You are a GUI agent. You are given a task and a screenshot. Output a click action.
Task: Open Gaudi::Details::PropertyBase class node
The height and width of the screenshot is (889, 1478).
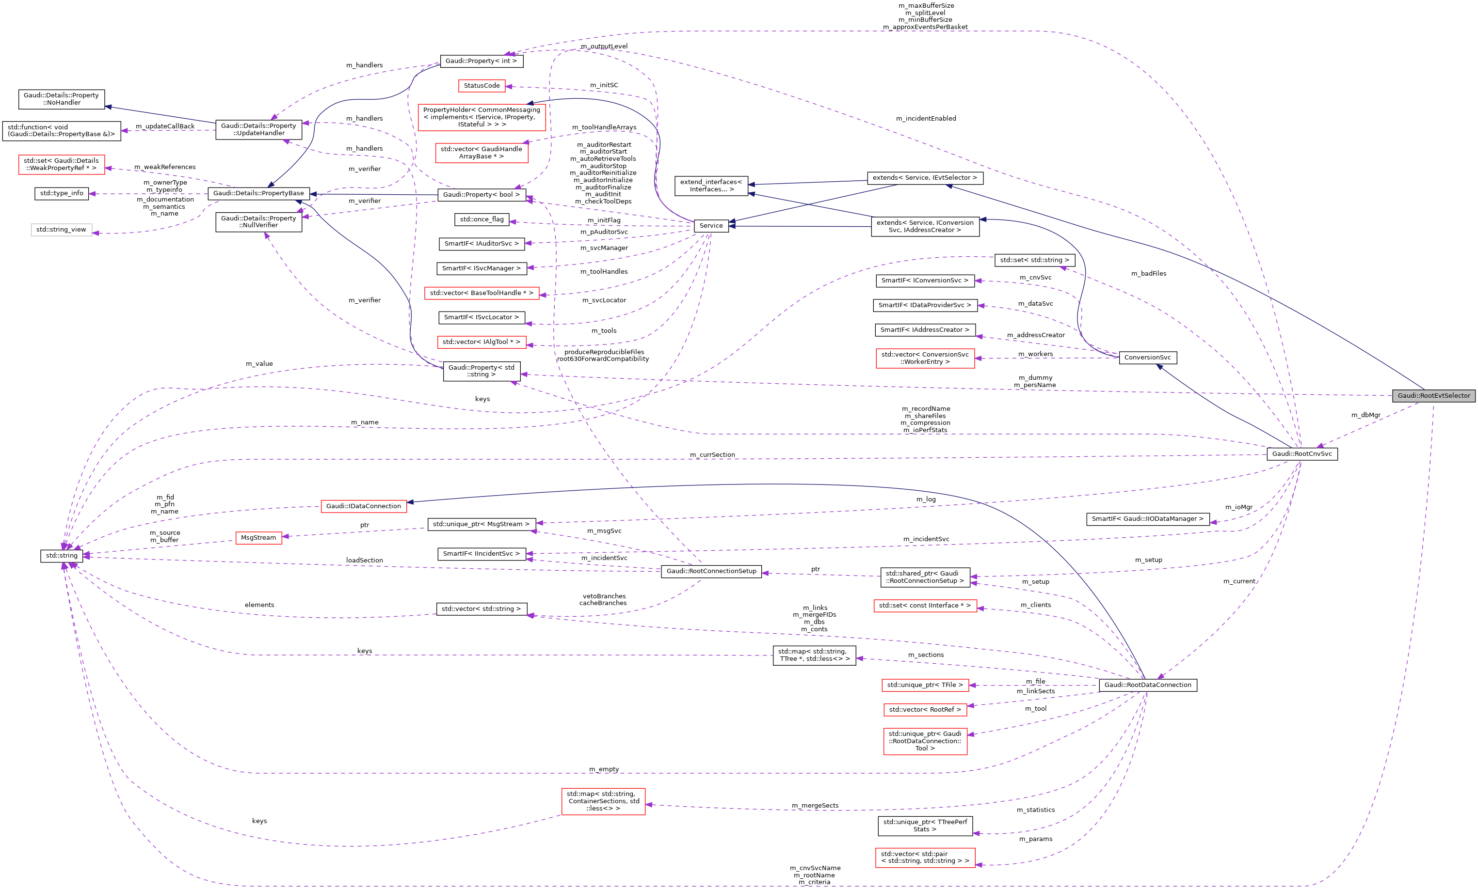[x=258, y=193]
